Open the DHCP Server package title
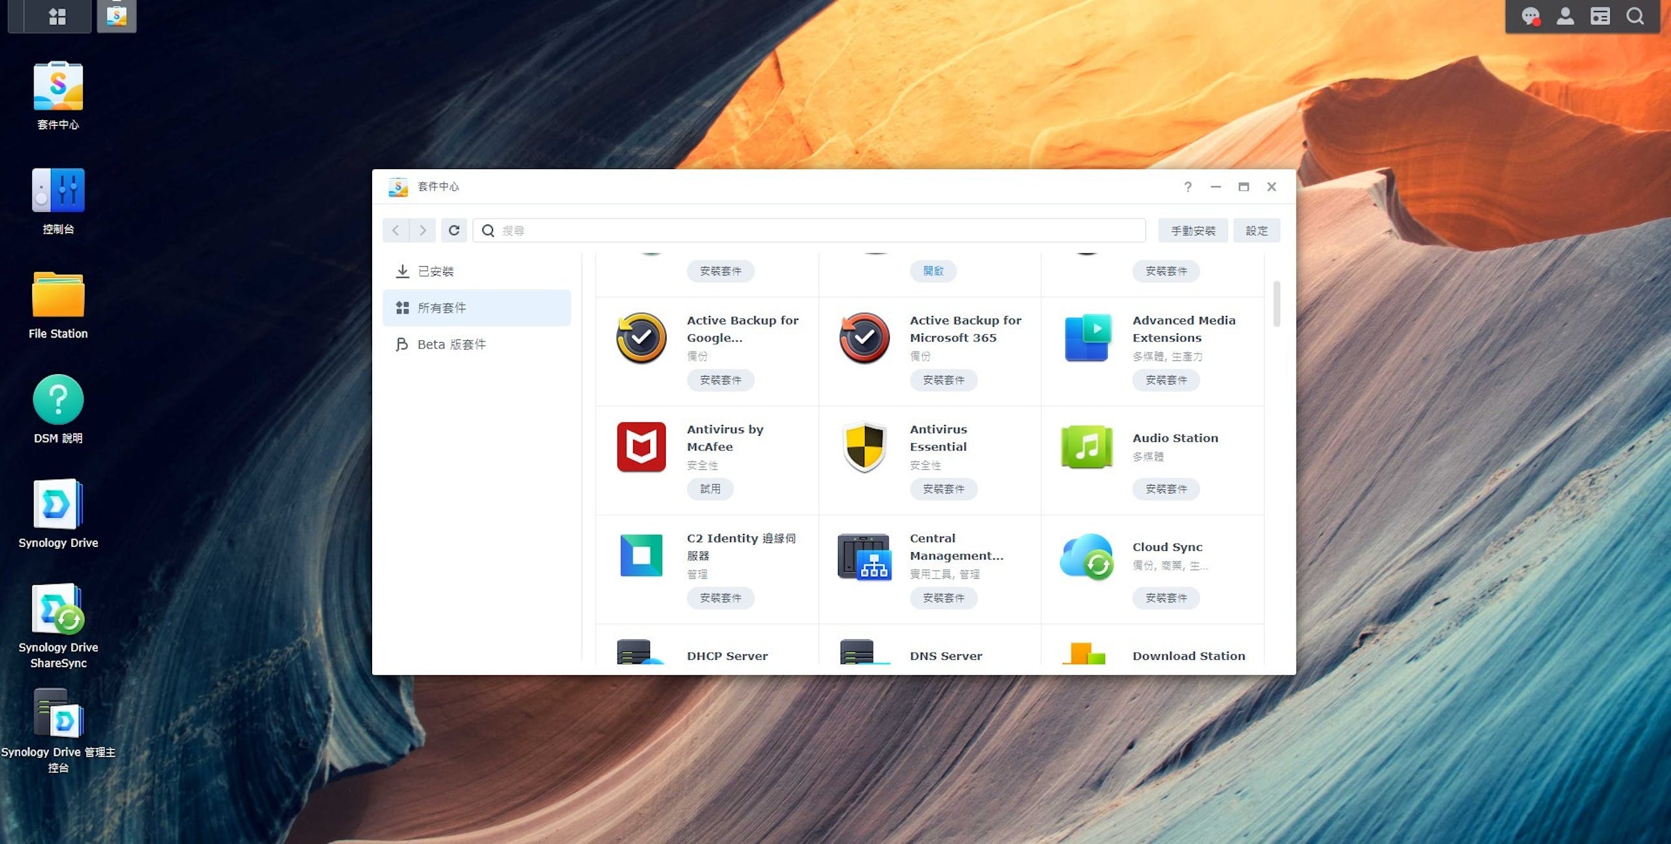1671x844 pixels. pyautogui.click(x=727, y=656)
